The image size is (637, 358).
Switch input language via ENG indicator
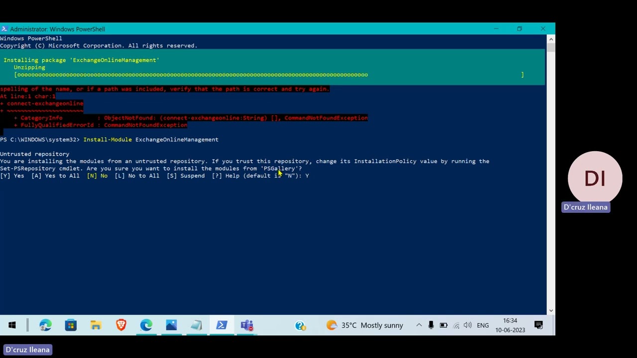click(x=483, y=325)
